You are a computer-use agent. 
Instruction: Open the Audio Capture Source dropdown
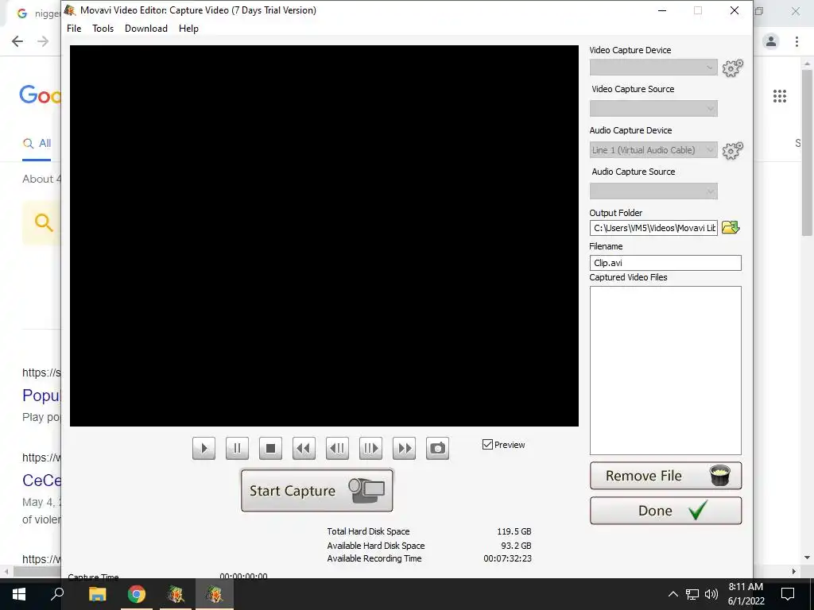coord(653,191)
